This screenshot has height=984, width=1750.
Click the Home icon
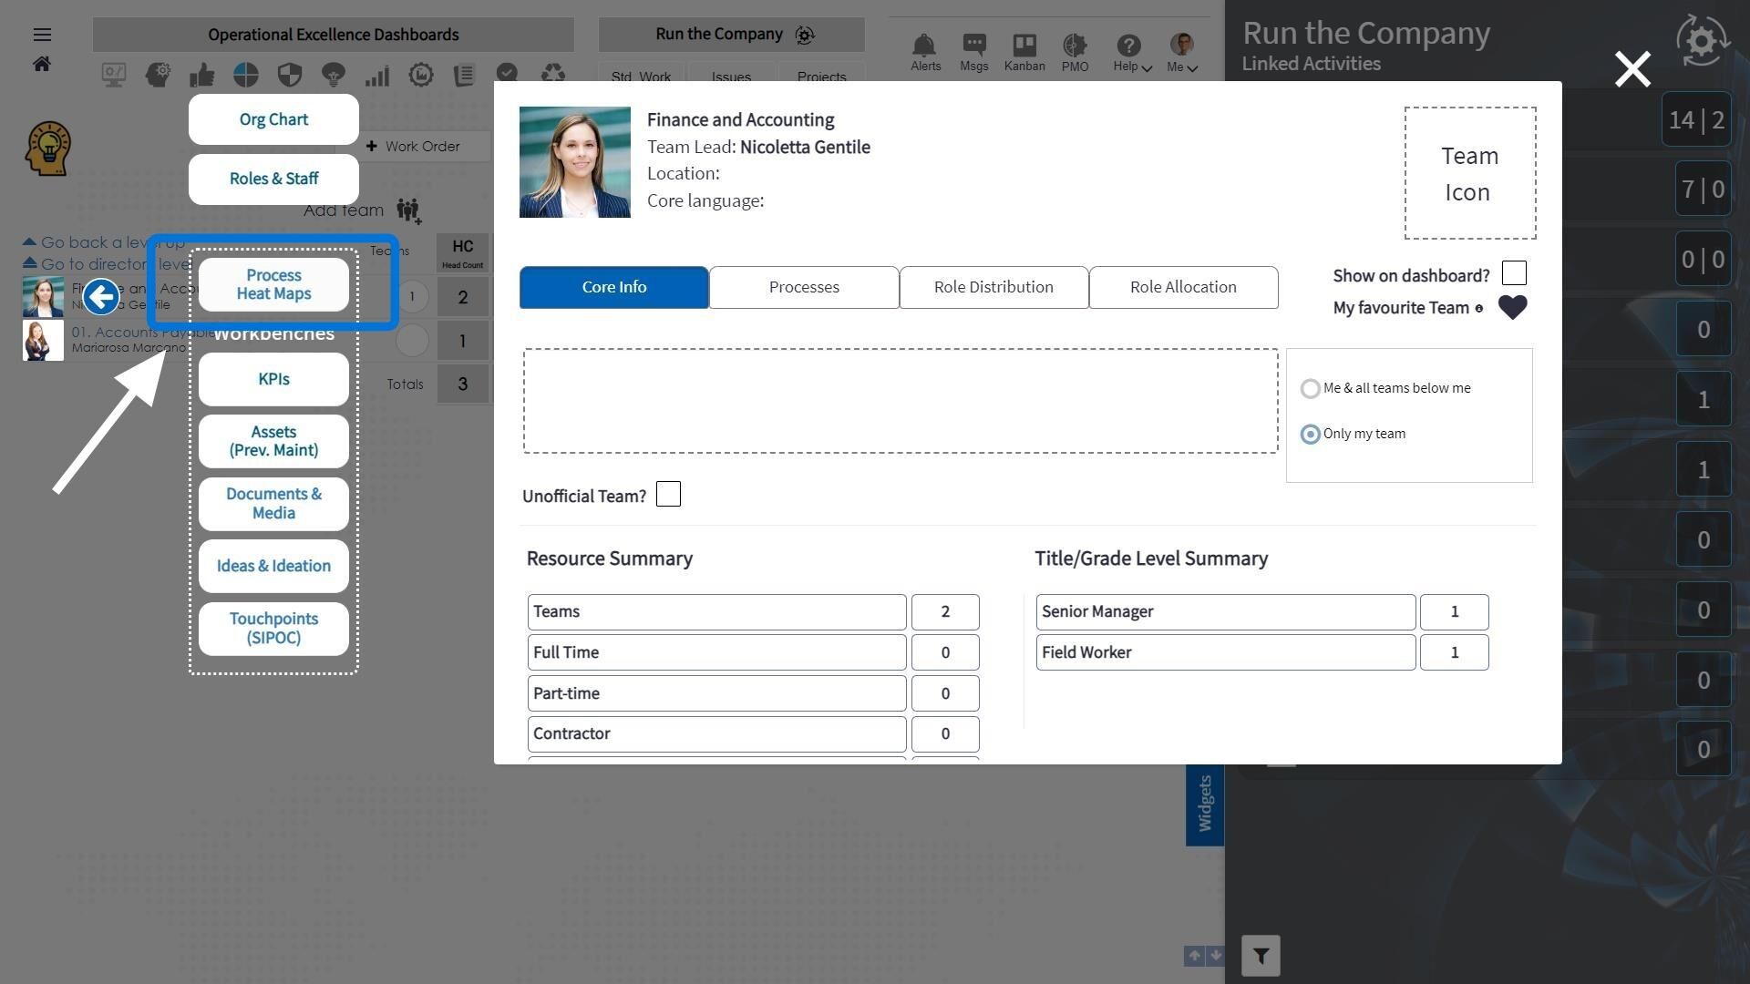[x=42, y=64]
